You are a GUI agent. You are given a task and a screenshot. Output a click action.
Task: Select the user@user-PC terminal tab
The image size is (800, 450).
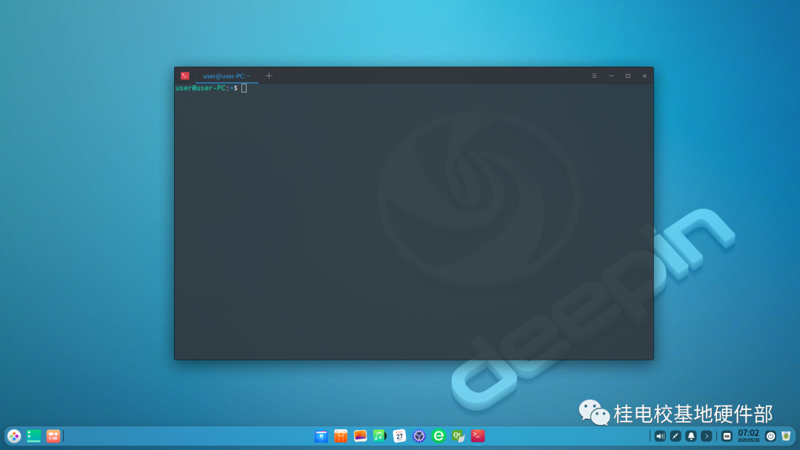[227, 76]
